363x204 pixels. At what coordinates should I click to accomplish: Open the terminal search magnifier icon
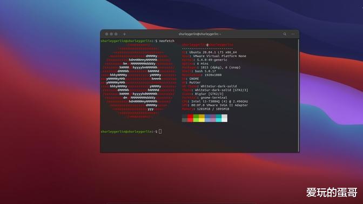click(x=285, y=34)
